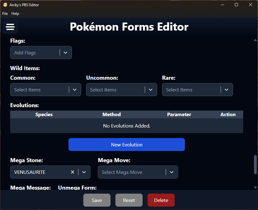The image size is (258, 210).
Task: Click the vertical scrollbar thumb
Action: point(255,165)
